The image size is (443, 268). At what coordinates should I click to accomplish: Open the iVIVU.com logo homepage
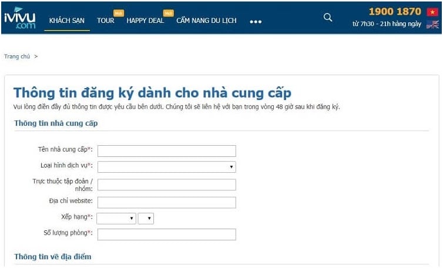tap(20, 18)
